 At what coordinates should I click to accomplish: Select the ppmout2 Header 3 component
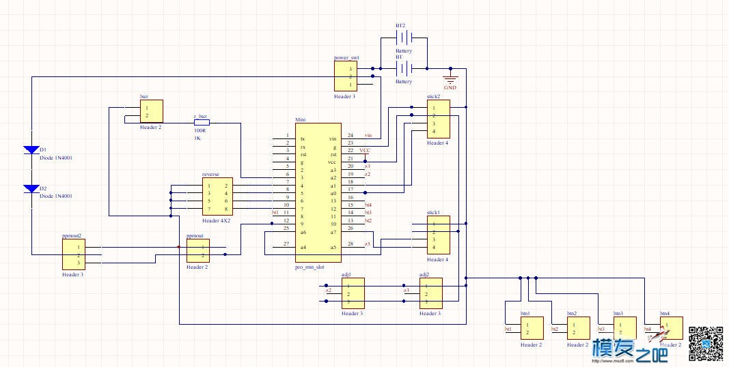[x=74, y=254]
